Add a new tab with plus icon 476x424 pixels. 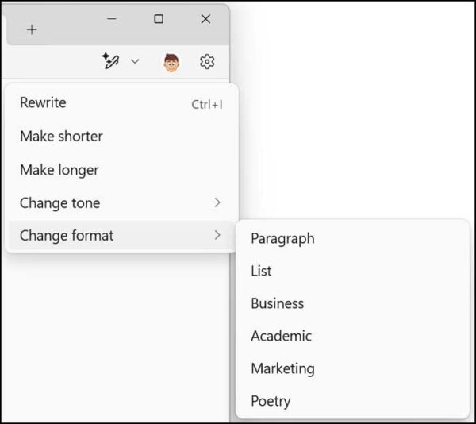click(32, 29)
